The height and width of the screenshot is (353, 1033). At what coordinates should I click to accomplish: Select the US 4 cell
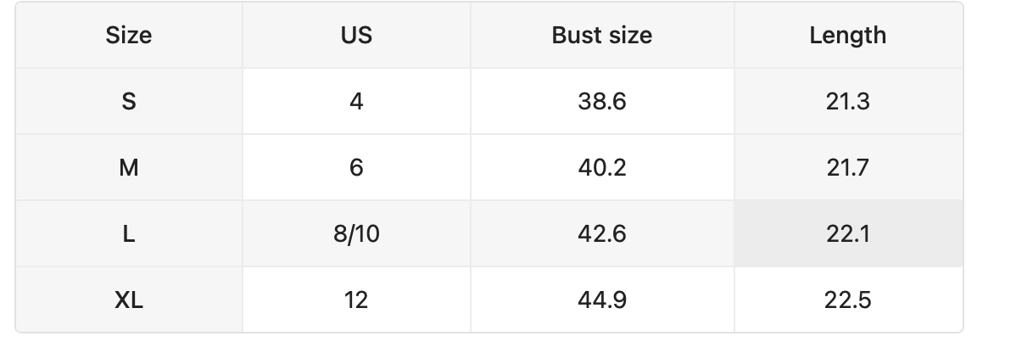click(356, 102)
